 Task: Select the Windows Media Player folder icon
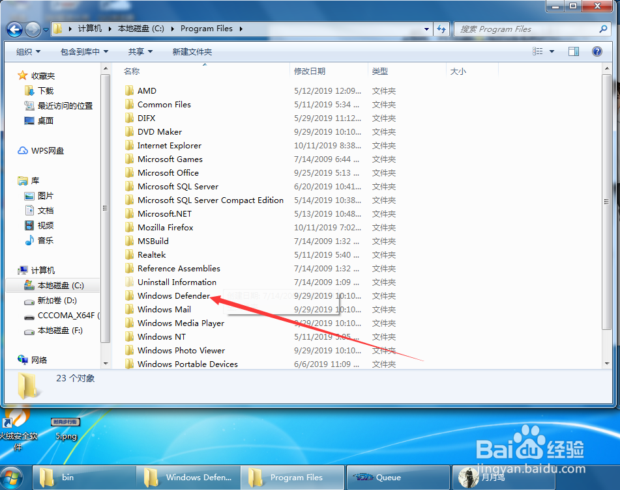pos(129,323)
